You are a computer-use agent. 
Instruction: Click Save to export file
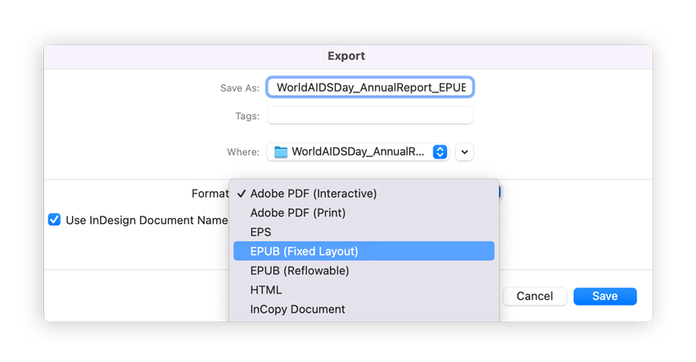[605, 296]
